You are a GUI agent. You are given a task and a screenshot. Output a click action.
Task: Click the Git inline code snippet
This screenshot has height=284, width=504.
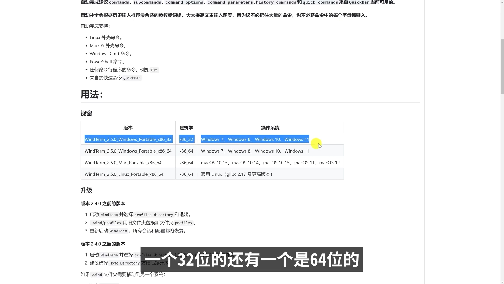154,70
